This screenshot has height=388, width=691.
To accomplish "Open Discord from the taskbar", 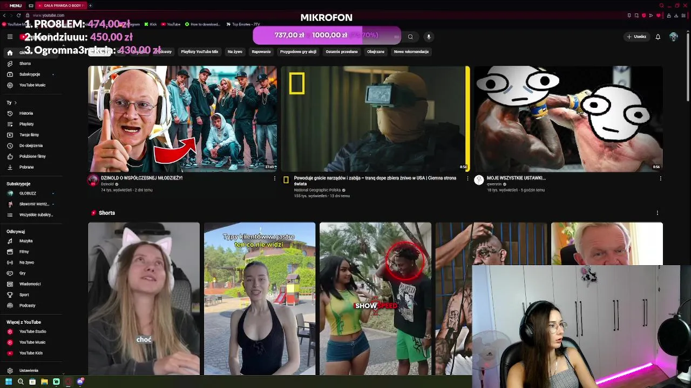I will pos(80,382).
